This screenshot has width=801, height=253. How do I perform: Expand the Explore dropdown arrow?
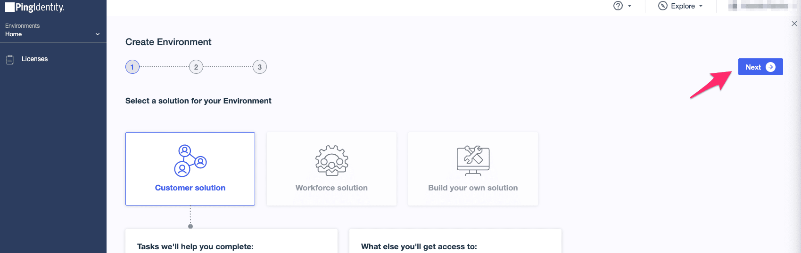point(701,6)
